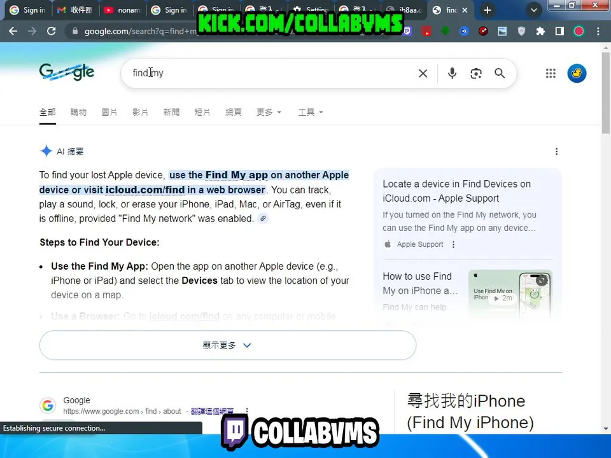Select the 購物 results tab
Viewport: 611px width, 458px height.
(x=78, y=112)
